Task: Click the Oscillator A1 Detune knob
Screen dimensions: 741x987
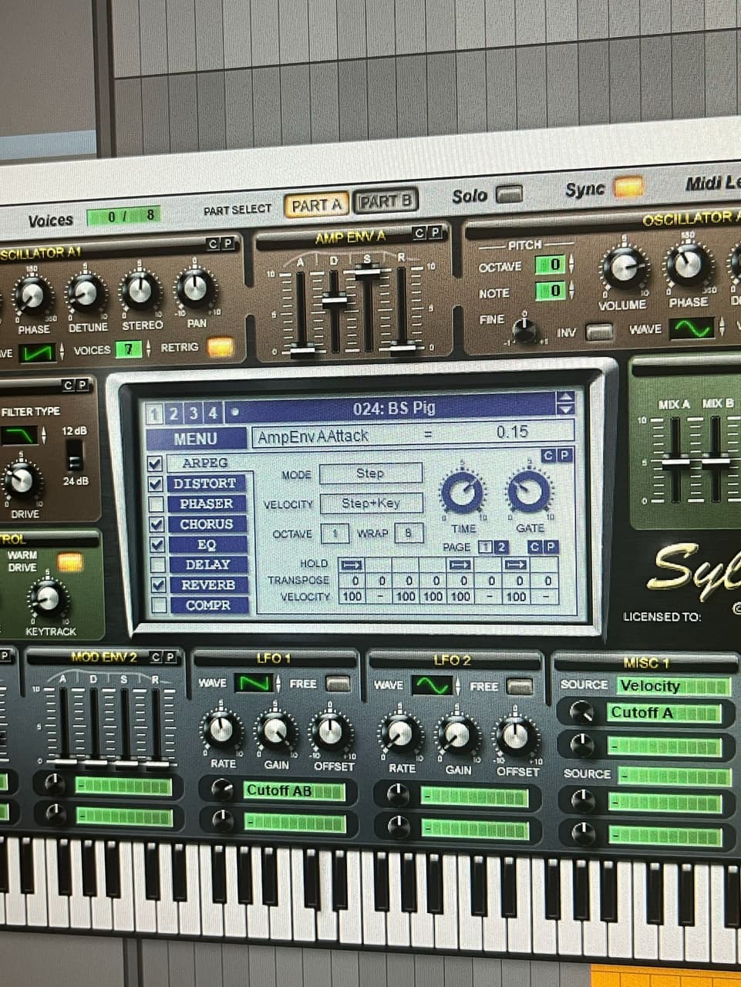Action: 86,291
